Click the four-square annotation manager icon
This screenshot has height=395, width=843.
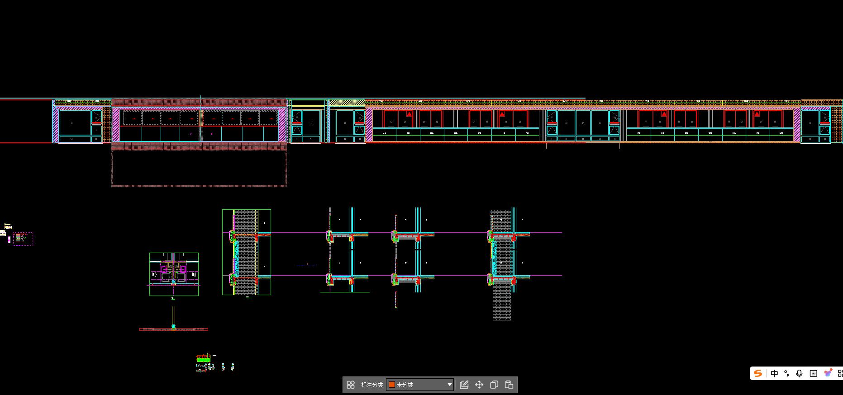click(351, 385)
